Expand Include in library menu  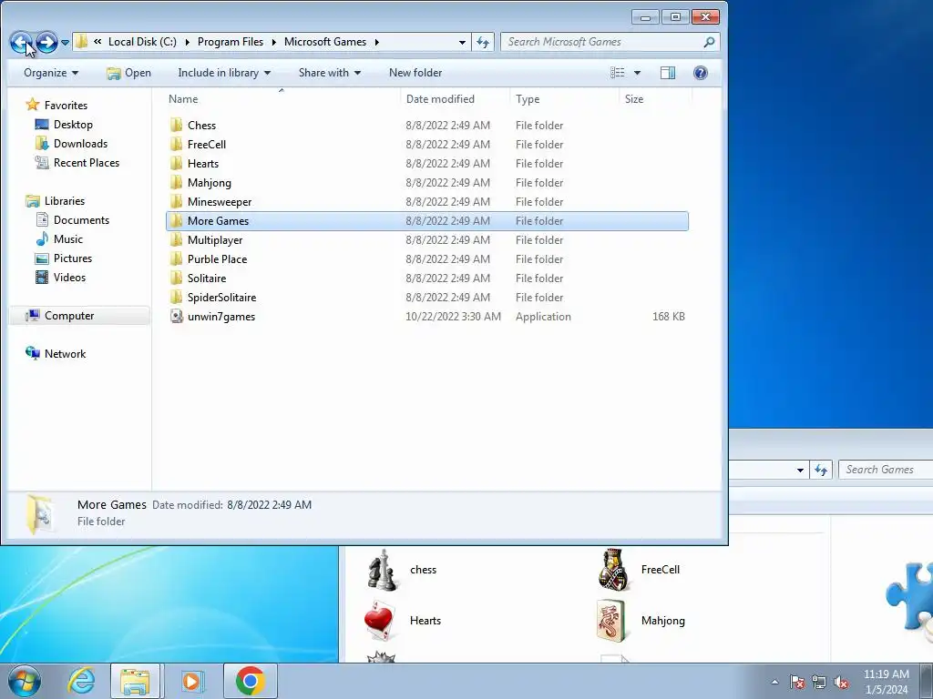click(x=224, y=73)
